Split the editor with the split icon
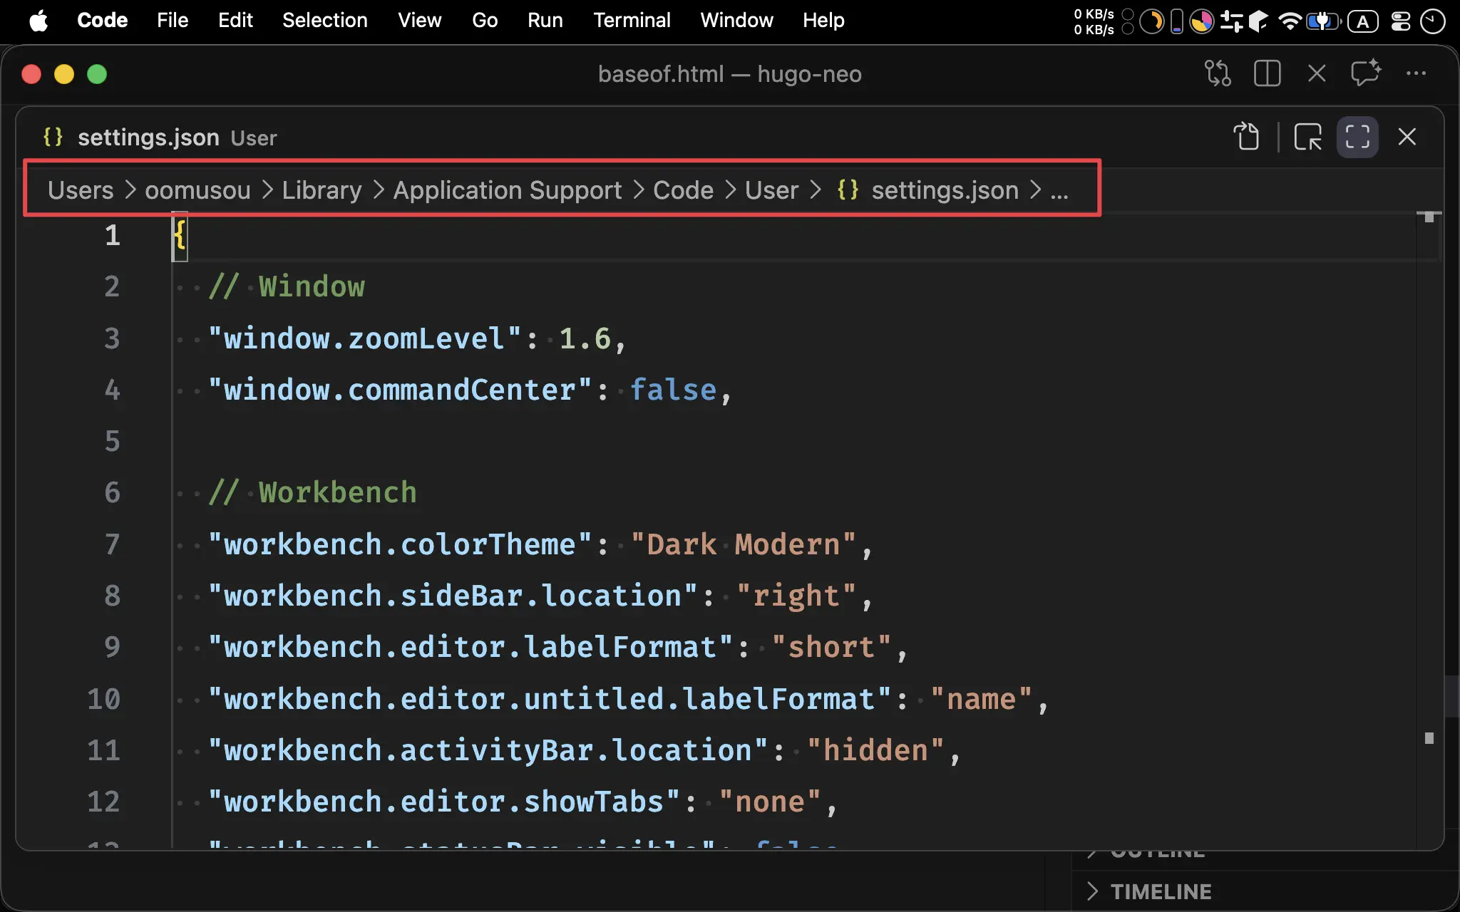The image size is (1460, 912). pyautogui.click(x=1267, y=73)
